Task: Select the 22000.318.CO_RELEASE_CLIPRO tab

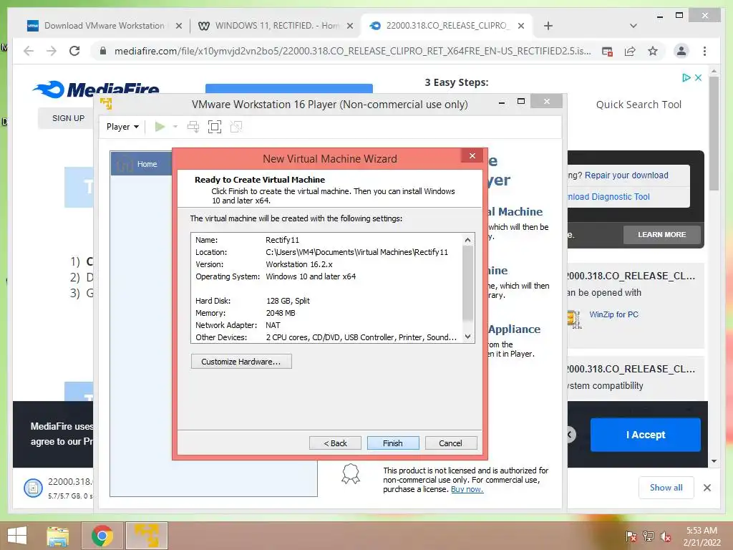Action: click(447, 26)
